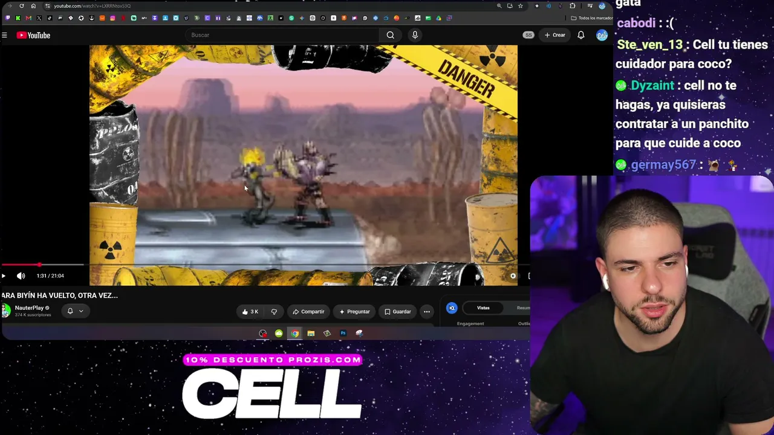
Task: Click the SS badge in YouTube header
Action: tap(528, 35)
